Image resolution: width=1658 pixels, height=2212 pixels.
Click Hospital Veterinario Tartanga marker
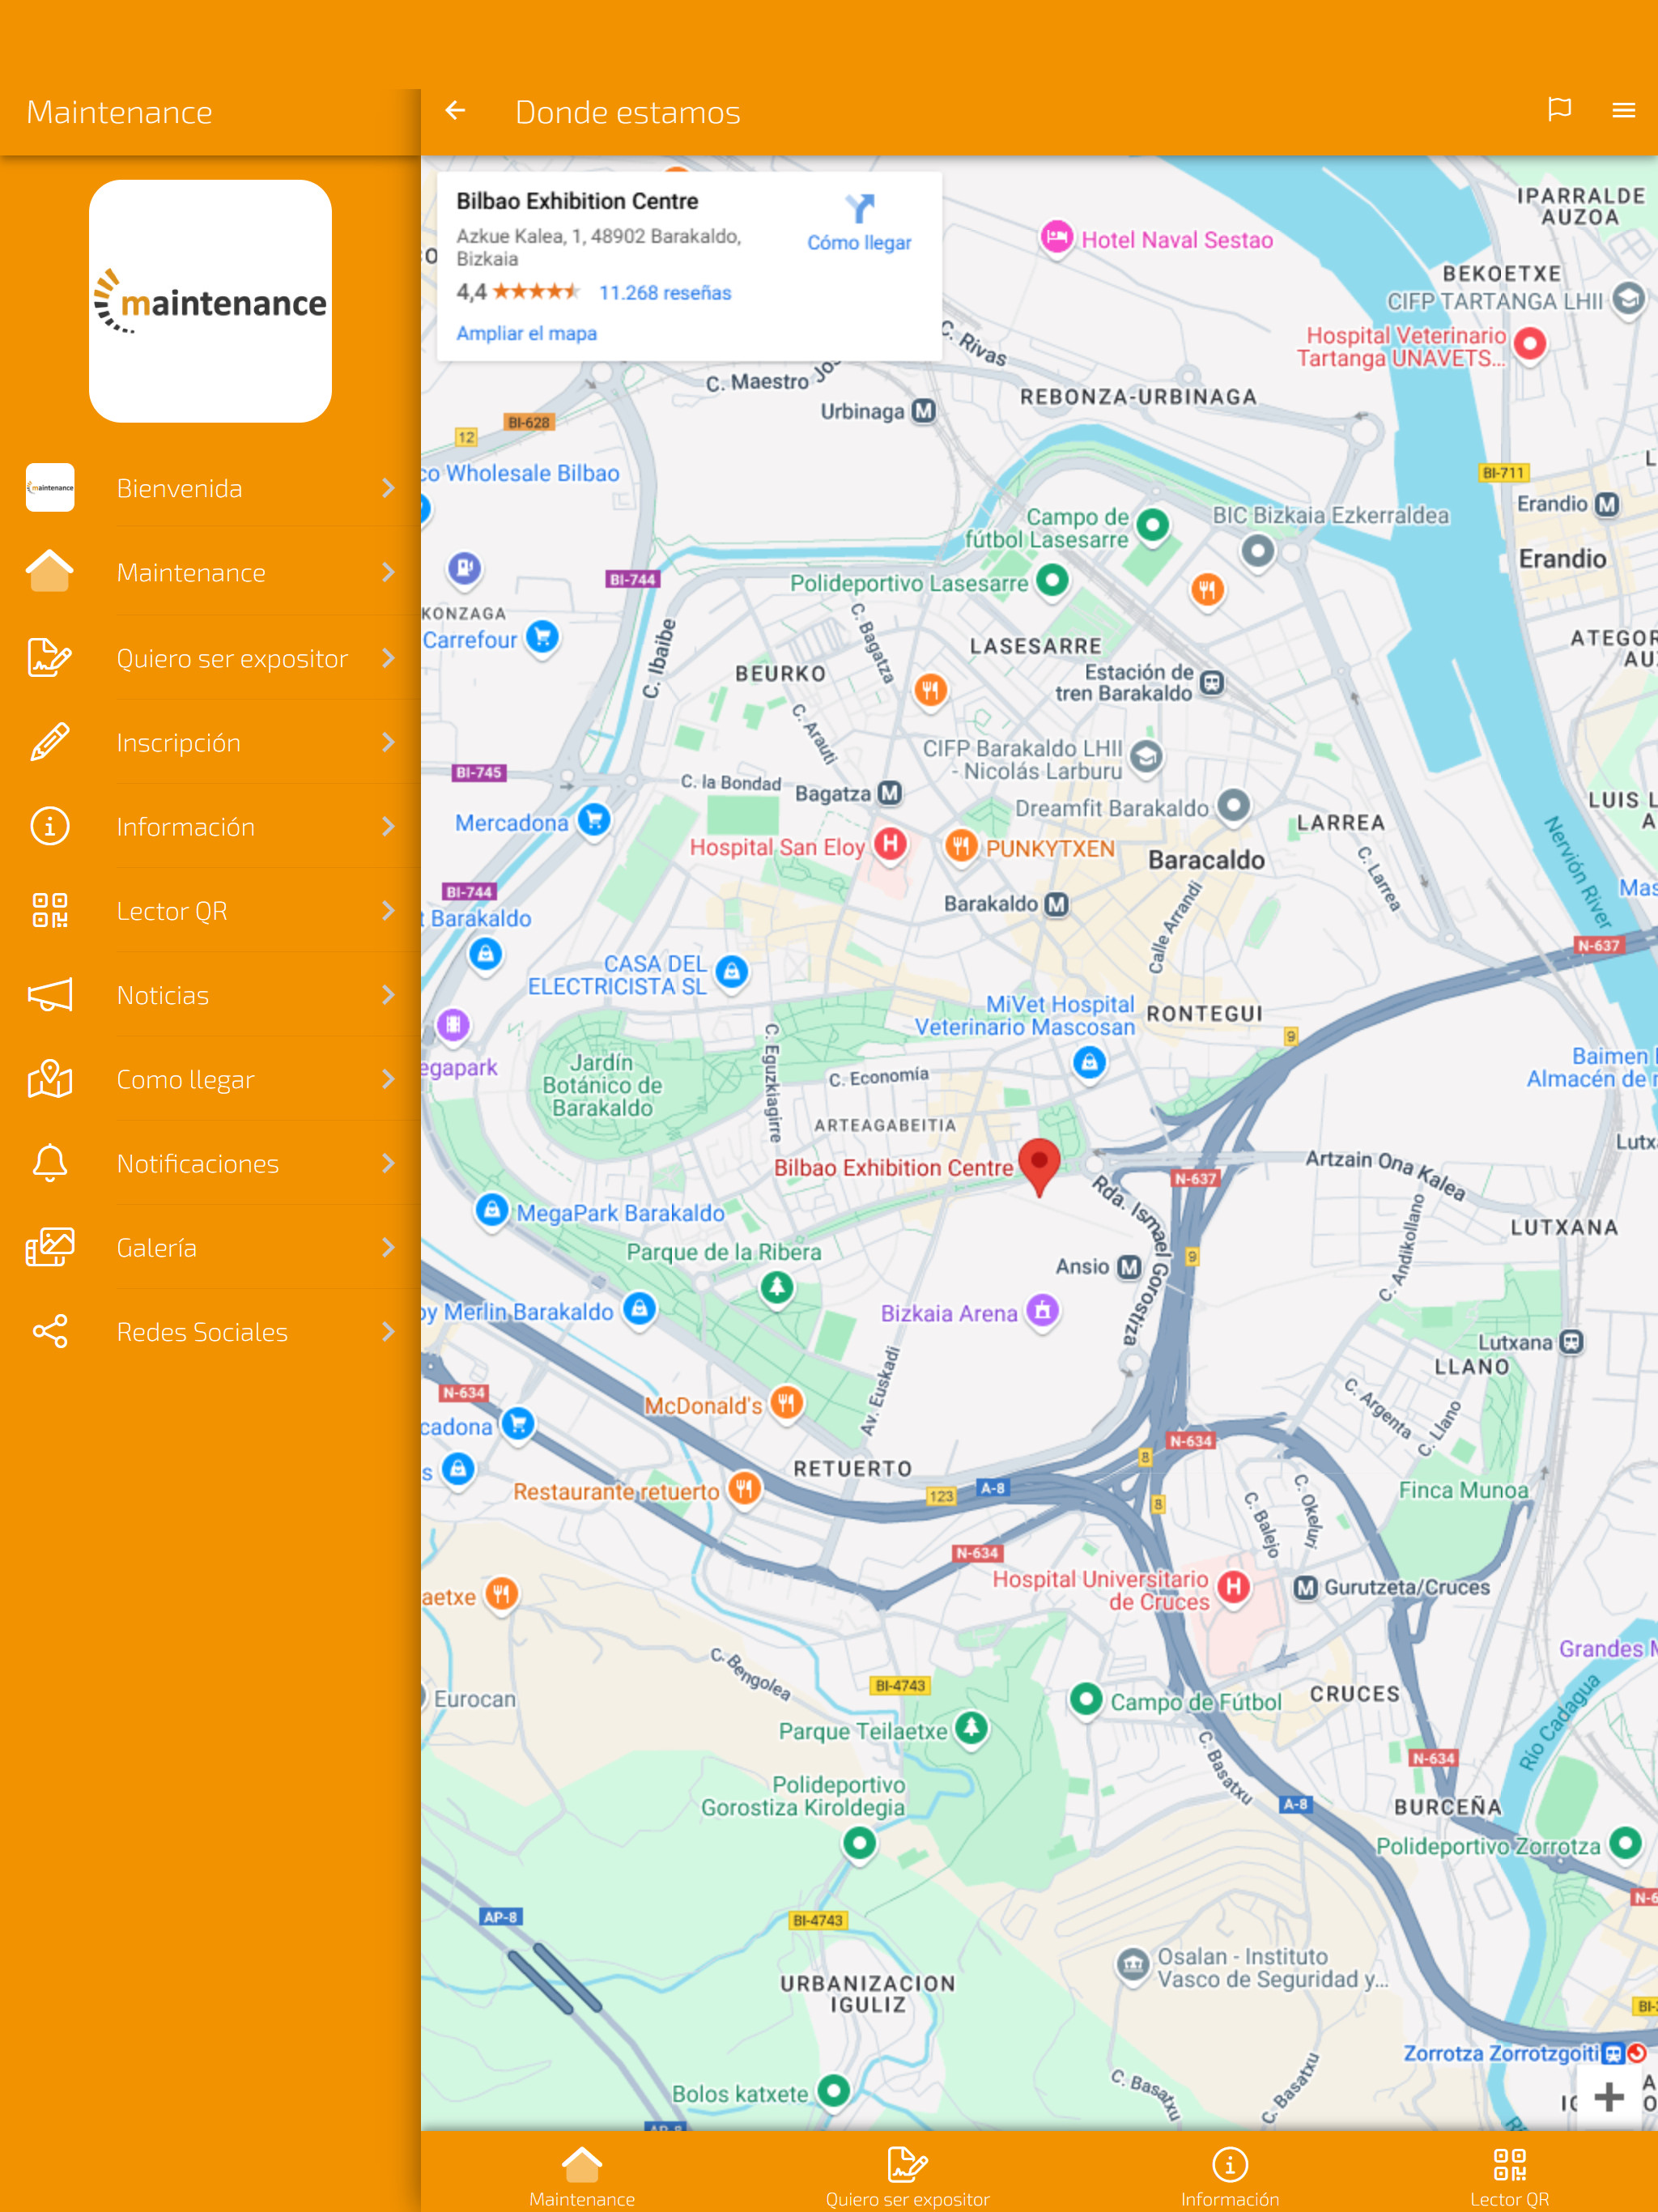1530,345
